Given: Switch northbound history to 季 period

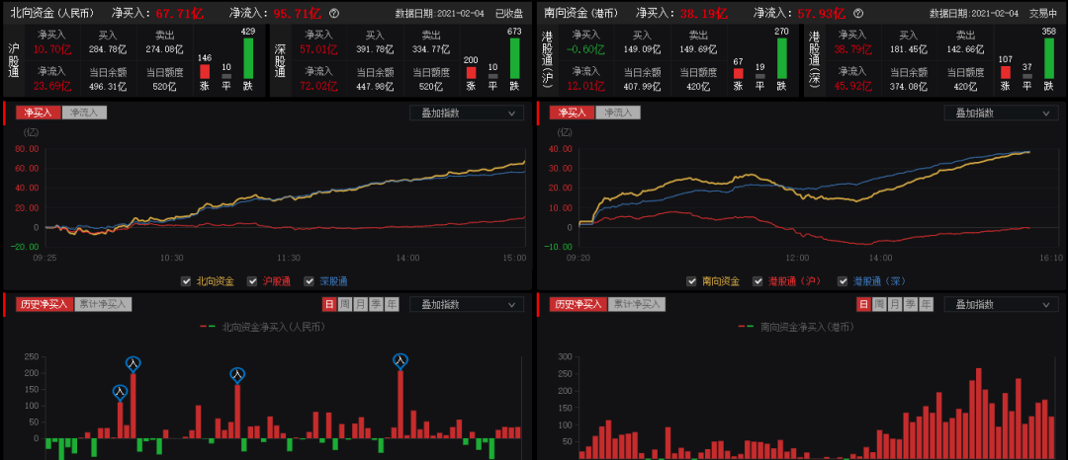Looking at the screenshot, I should point(377,304).
